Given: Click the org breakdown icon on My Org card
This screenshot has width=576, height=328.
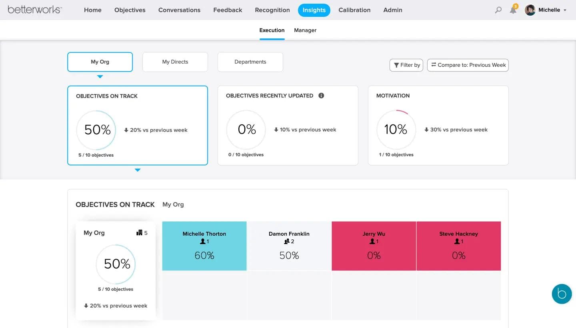Looking at the screenshot, I should click(x=140, y=233).
